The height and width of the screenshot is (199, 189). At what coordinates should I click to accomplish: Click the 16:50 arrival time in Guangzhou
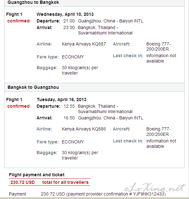pos(69,118)
